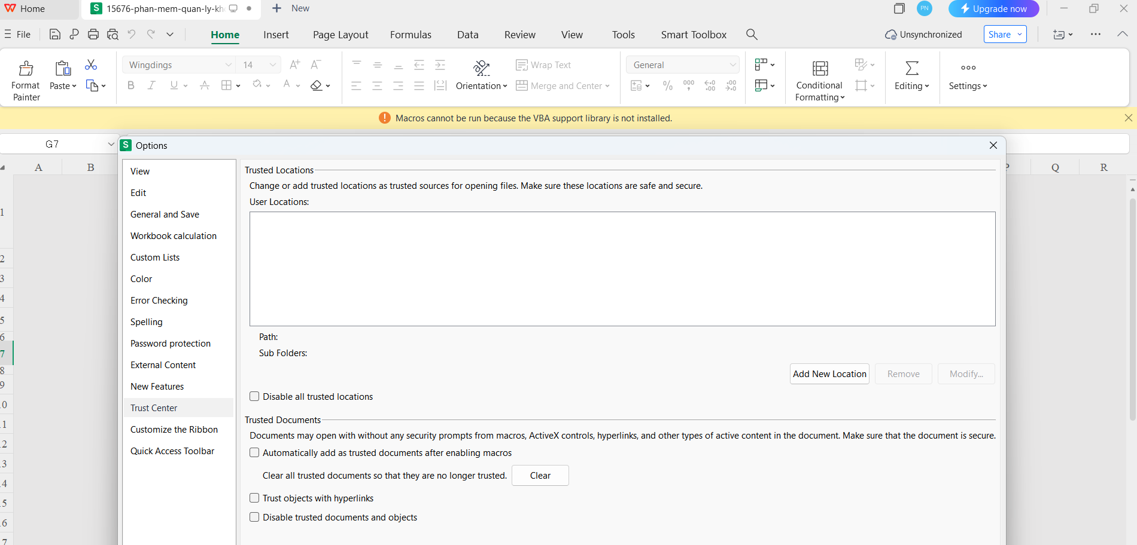Click the search magnifier icon
The width and height of the screenshot is (1137, 545).
coord(752,35)
